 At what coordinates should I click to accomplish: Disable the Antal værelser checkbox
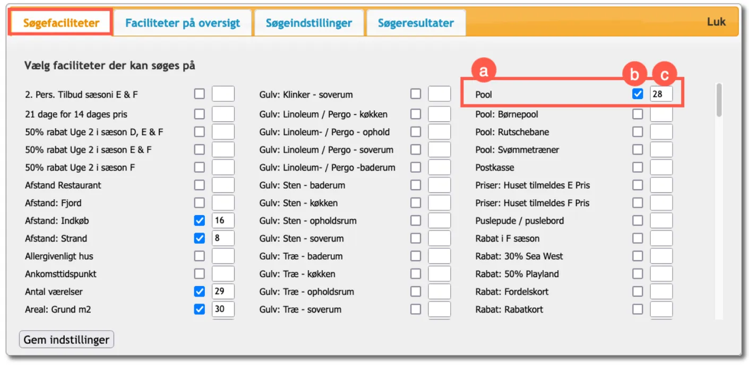click(x=199, y=291)
